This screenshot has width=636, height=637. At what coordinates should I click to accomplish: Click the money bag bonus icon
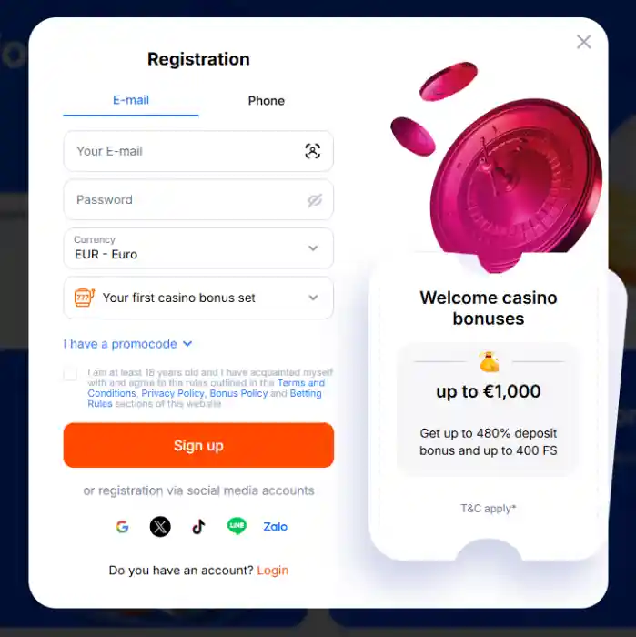[489, 361]
